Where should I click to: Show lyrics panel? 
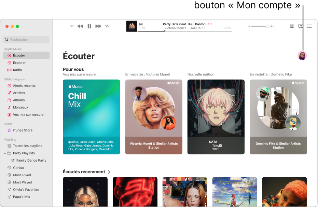tap(301, 26)
